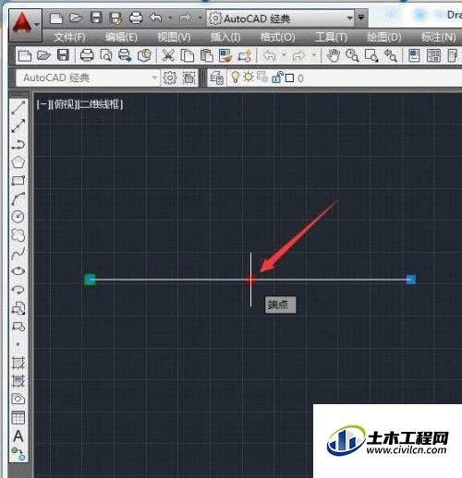Select the Pan hand tool
Screen dimensions: 462x478
[x=333, y=55]
